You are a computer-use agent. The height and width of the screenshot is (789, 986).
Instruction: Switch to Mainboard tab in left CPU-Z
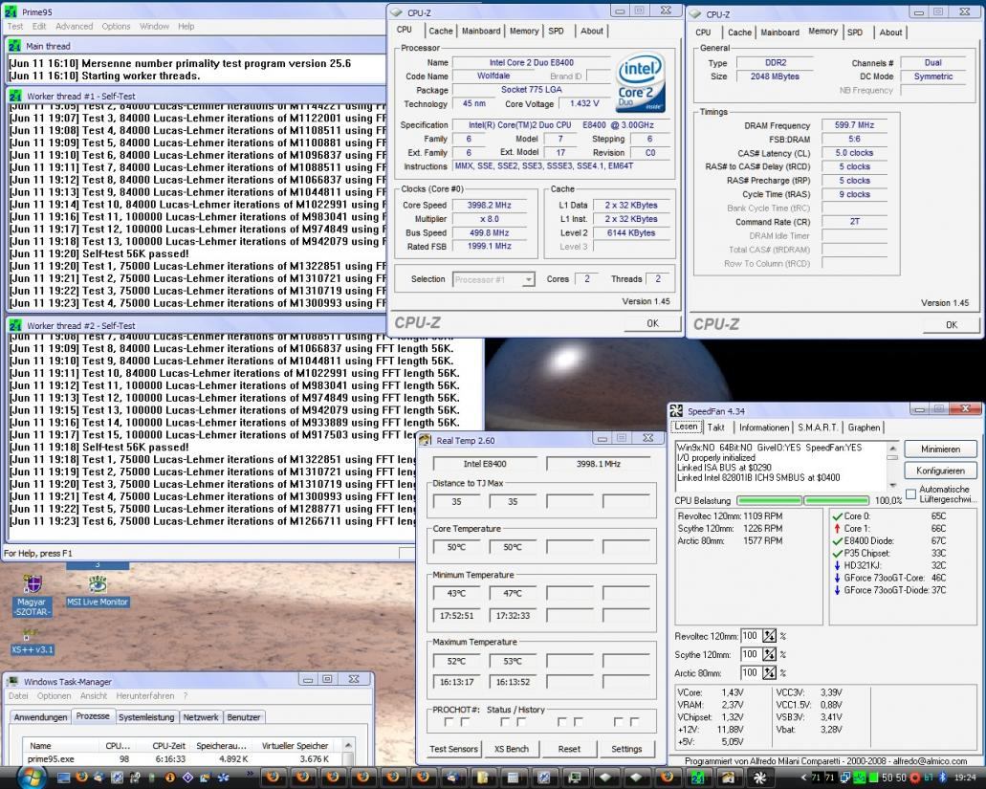(x=481, y=31)
